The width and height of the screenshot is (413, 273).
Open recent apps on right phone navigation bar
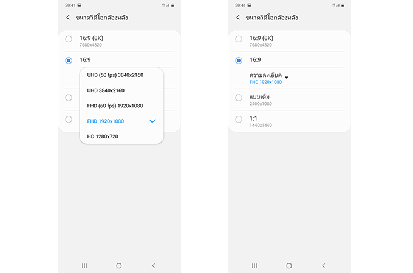pyautogui.click(x=254, y=266)
